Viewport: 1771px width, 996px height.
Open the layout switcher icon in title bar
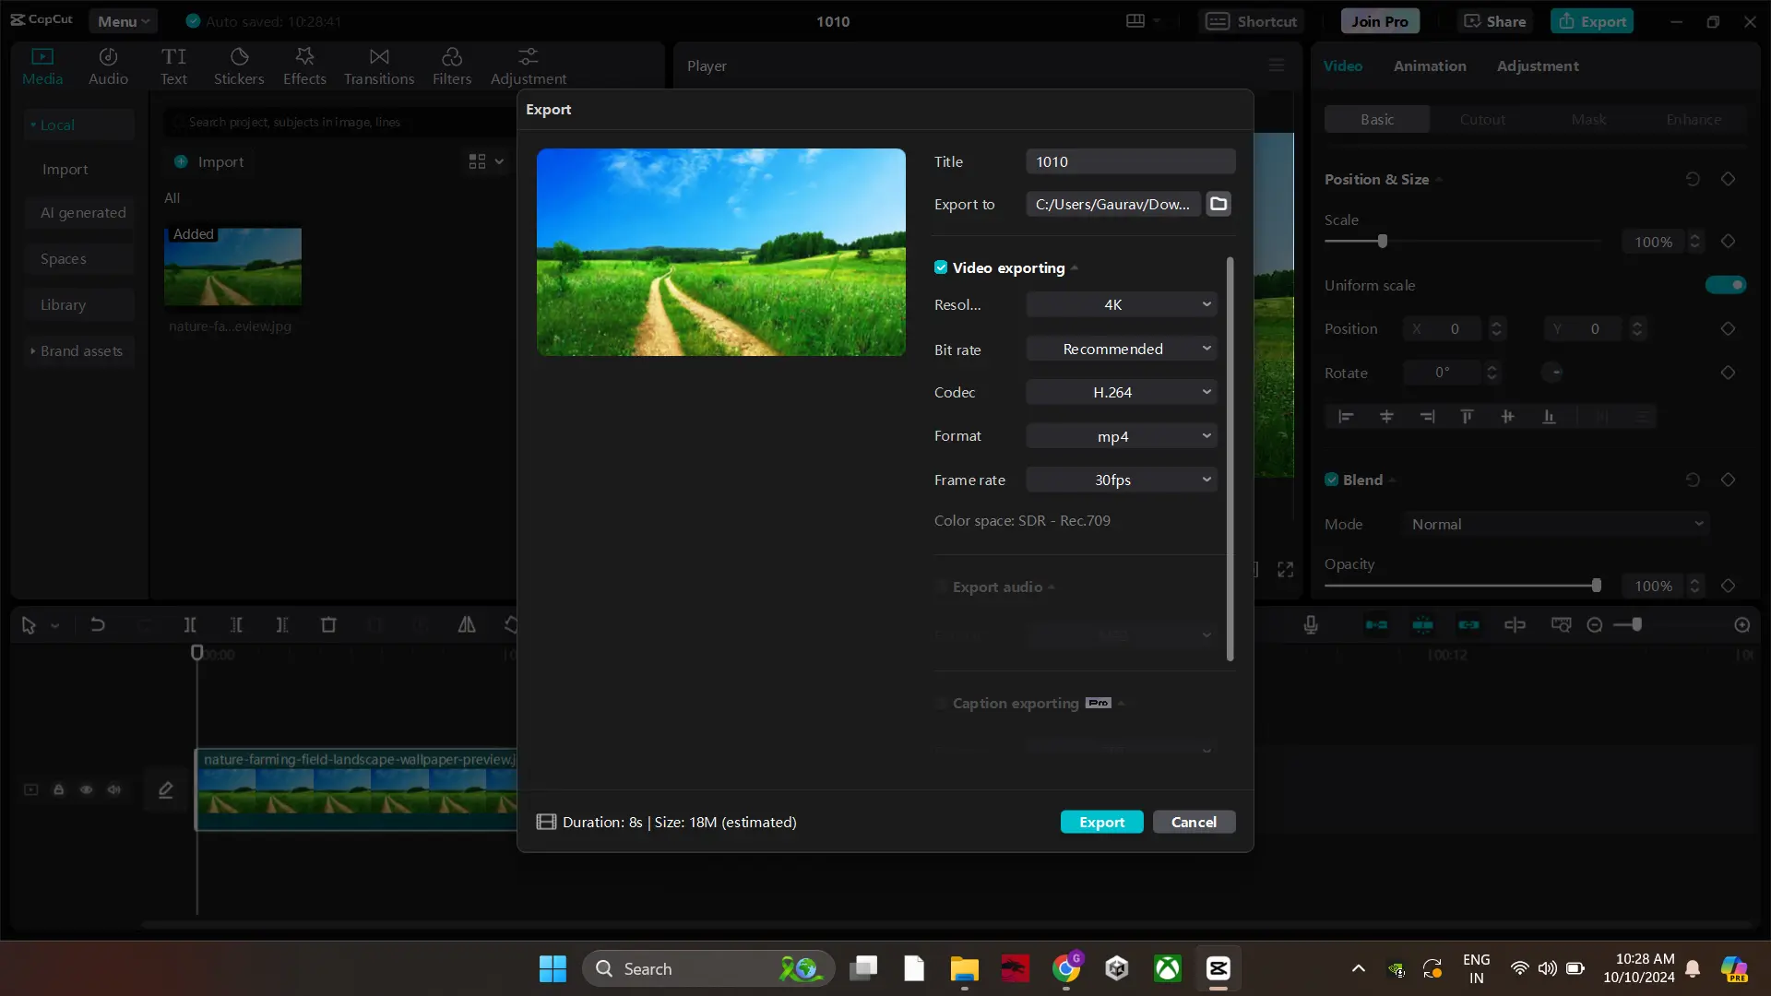(x=1144, y=21)
